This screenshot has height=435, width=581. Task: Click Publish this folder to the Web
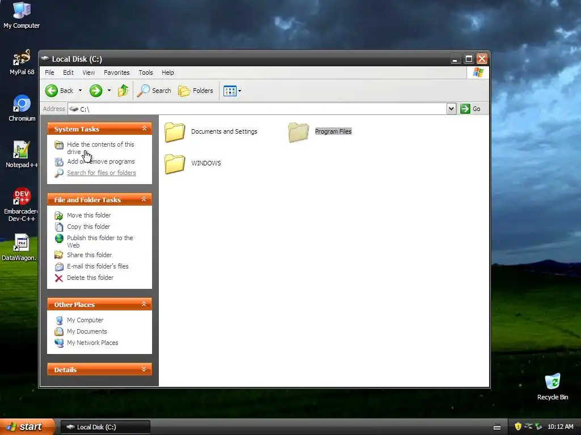(100, 241)
